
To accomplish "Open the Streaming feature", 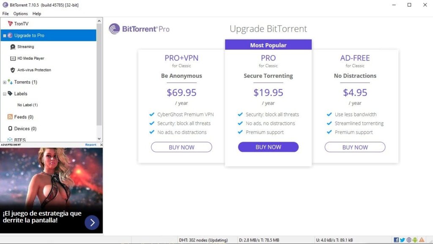I will click(x=13, y=47).
